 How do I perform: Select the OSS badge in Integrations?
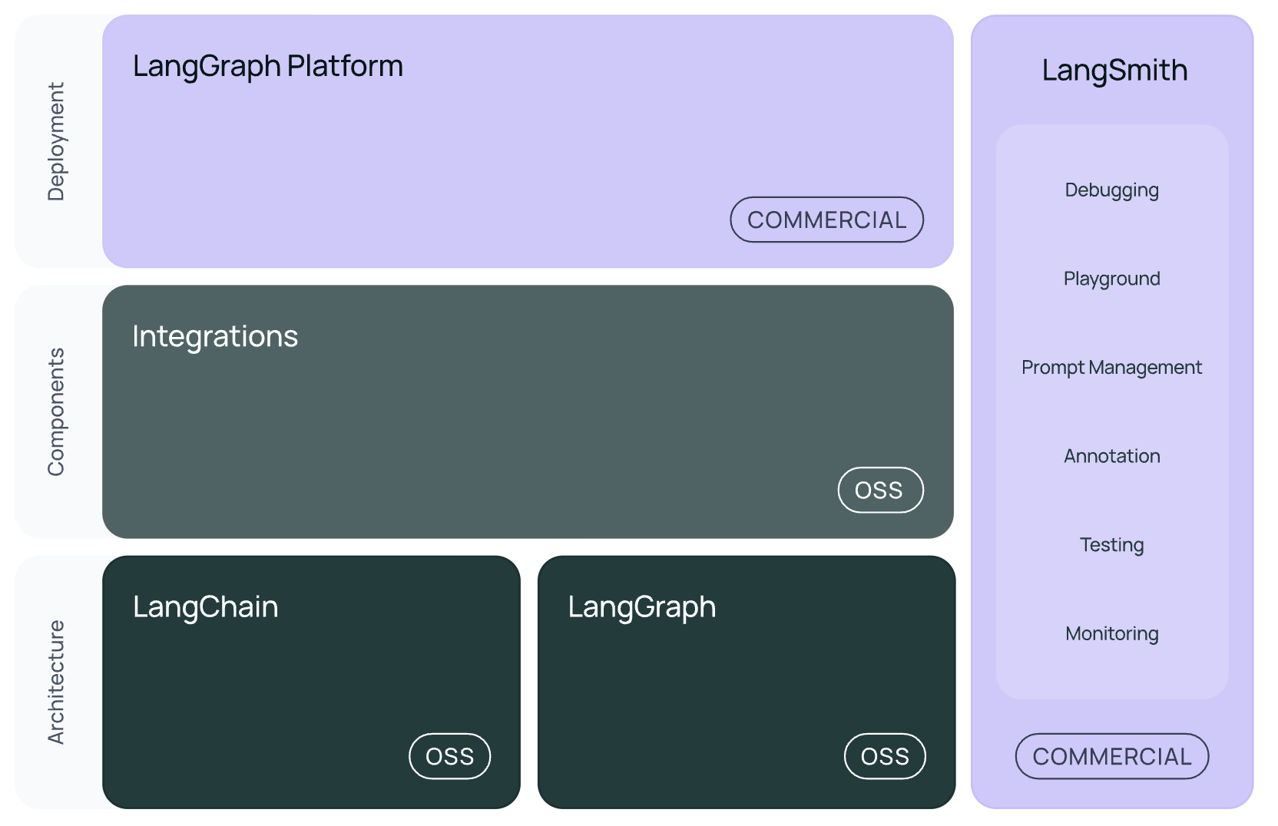[x=880, y=490]
